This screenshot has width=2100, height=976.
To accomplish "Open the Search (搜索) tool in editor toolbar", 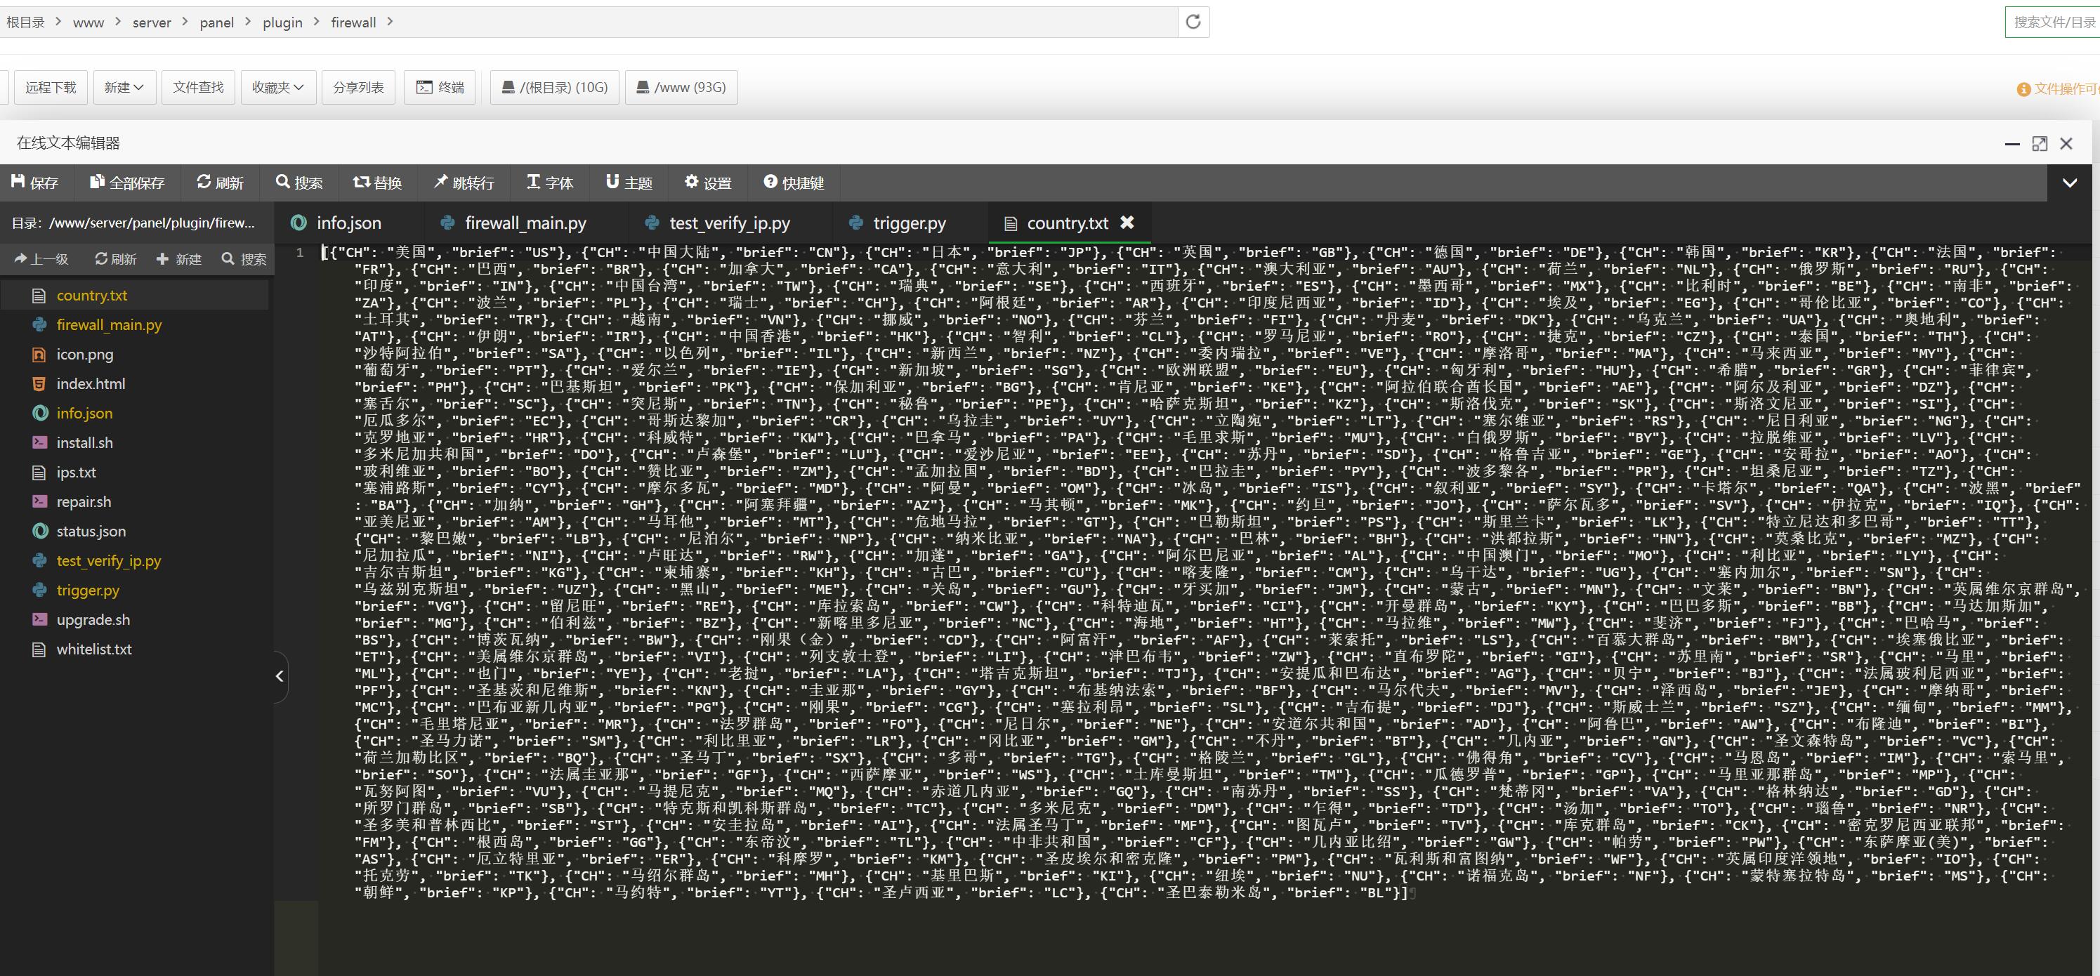I will point(299,183).
